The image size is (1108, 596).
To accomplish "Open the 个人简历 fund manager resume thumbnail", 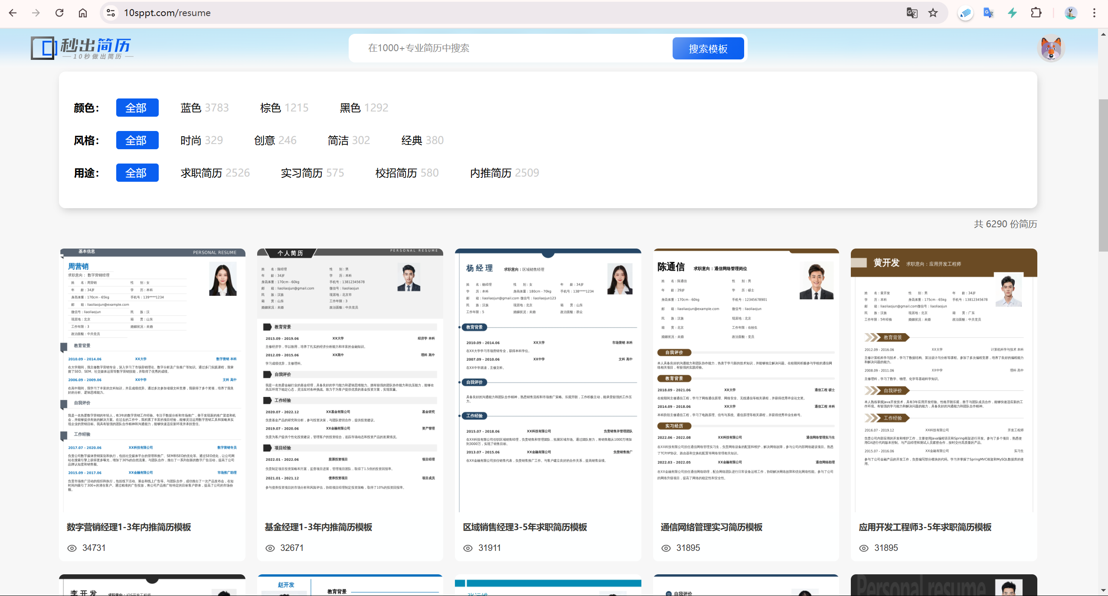I will click(x=350, y=380).
